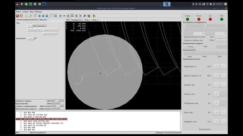Stop program execution icon
The width and height of the screenshot is (243, 136).
[47, 16]
